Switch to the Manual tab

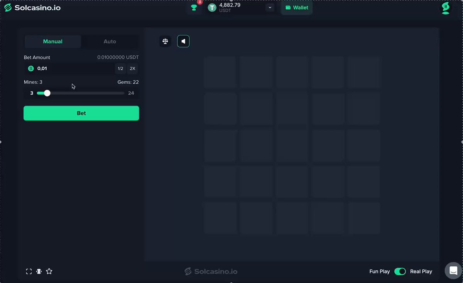(53, 42)
